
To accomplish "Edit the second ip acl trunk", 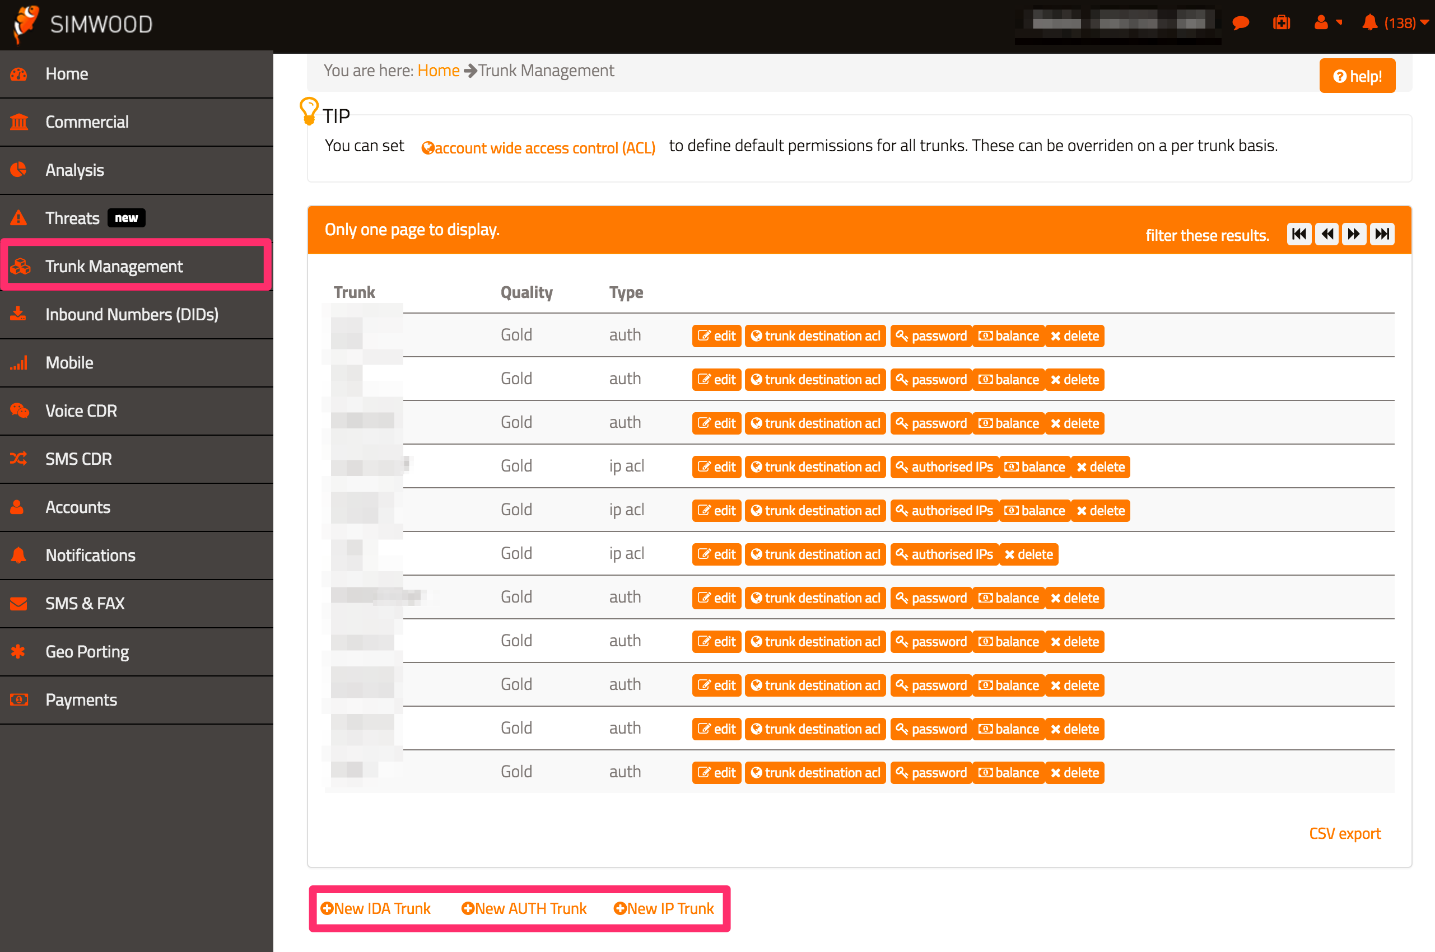I will coord(716,511).
